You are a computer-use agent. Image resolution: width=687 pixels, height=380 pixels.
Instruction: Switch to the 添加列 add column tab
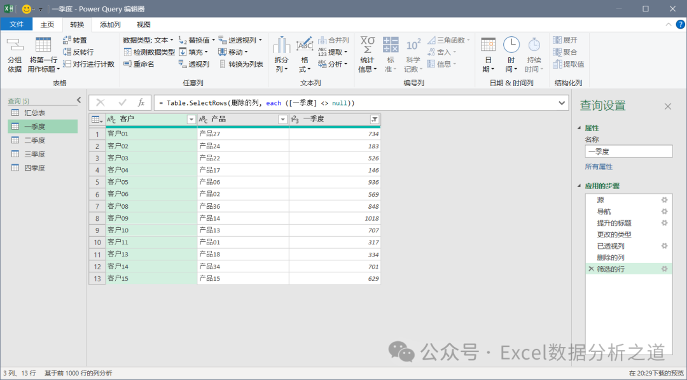[x=110, y=25]
